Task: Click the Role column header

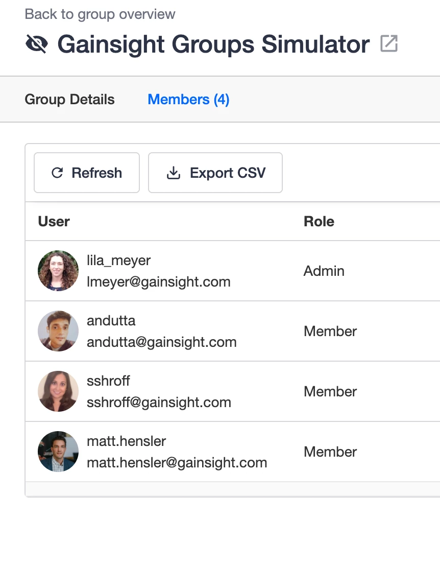Action: coord(319,221)
